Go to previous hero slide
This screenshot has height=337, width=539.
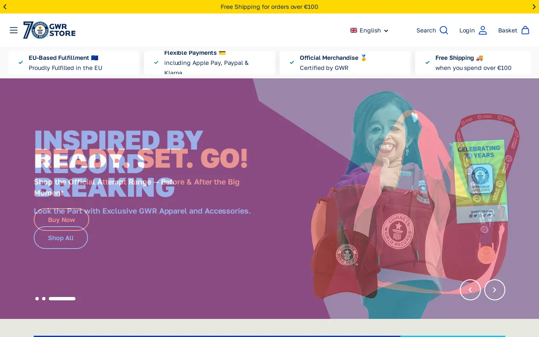click(x=470, y=290)
